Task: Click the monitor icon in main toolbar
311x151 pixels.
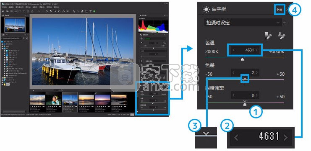Action: [86, 11]
